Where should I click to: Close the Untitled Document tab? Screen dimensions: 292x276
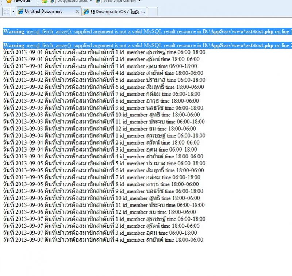[x=77, y=11]
